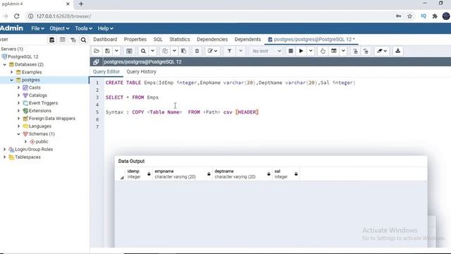Screen dimensions: 451x254
Task: Click the Search Objects magnifier in browser panel
Action: click(83, 40)
